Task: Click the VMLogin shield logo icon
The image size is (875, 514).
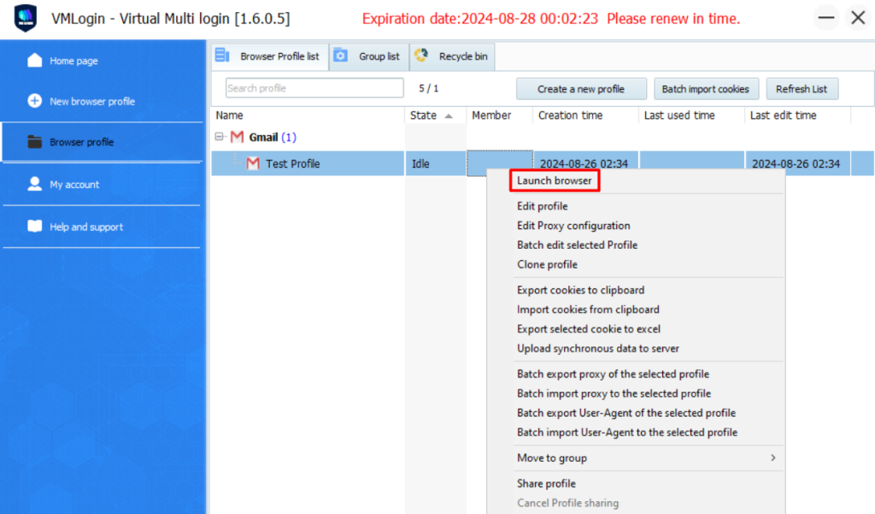Action: (26, 18)
